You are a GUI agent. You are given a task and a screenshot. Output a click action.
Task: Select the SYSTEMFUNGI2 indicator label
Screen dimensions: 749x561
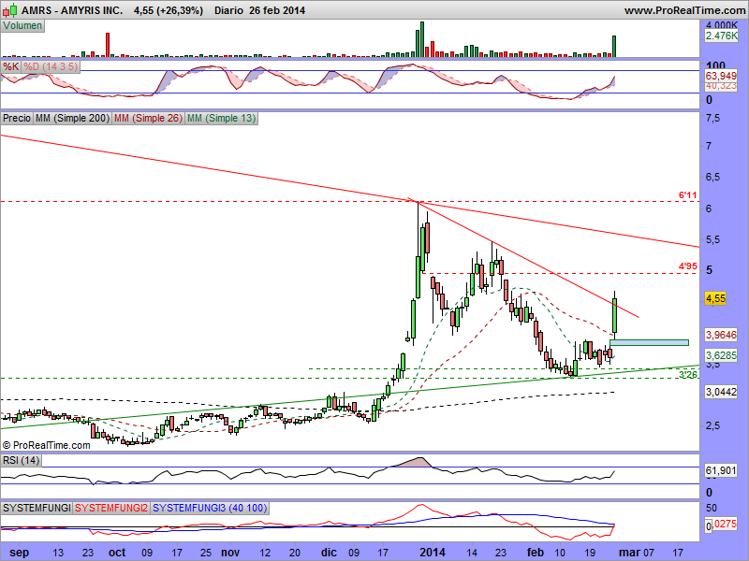coord(111,508)
